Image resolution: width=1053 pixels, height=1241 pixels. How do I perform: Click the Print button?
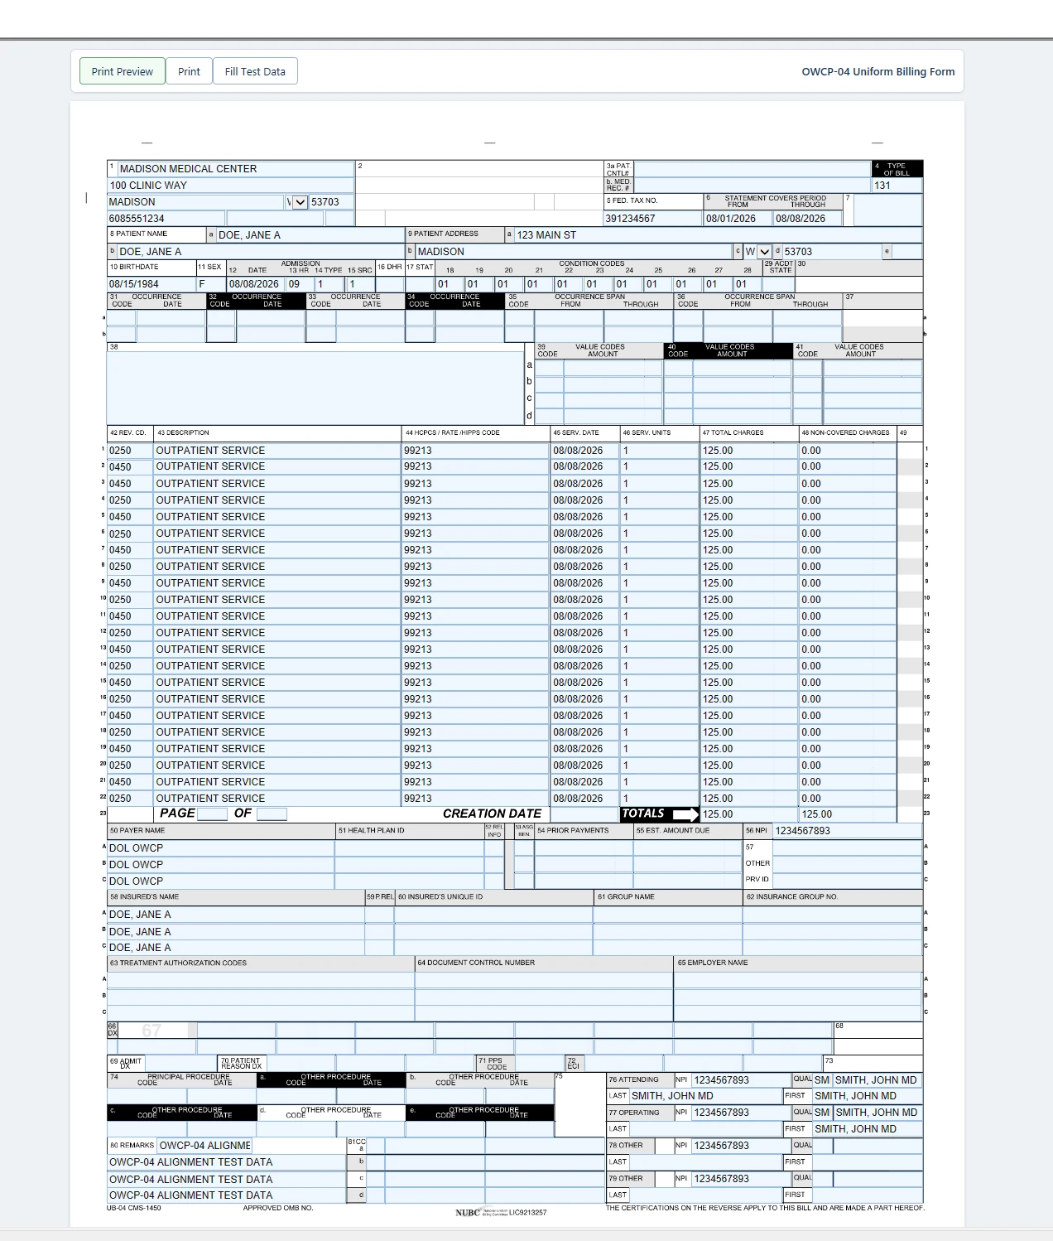click(x=189, y=71)
